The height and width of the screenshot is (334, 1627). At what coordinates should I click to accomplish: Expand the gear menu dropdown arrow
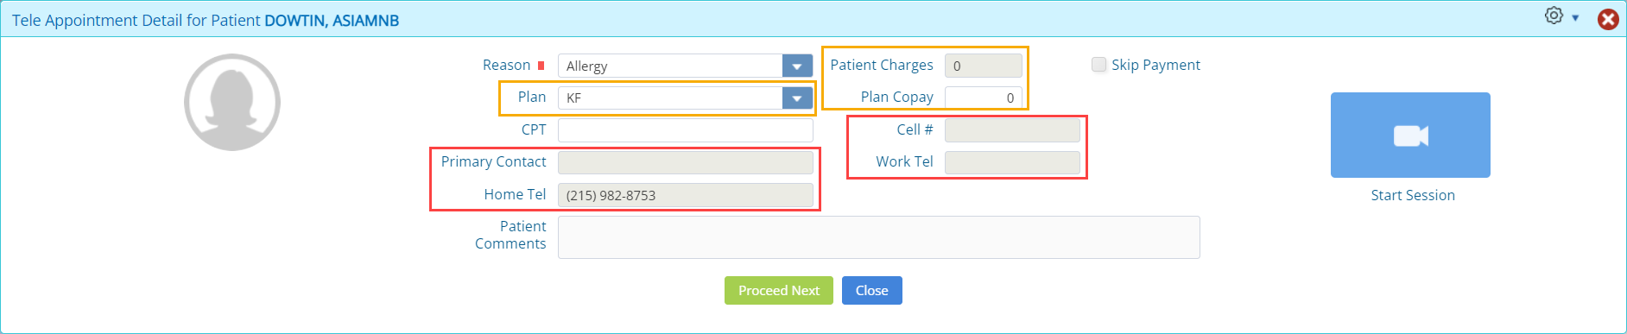click(x=1575, y=18)
